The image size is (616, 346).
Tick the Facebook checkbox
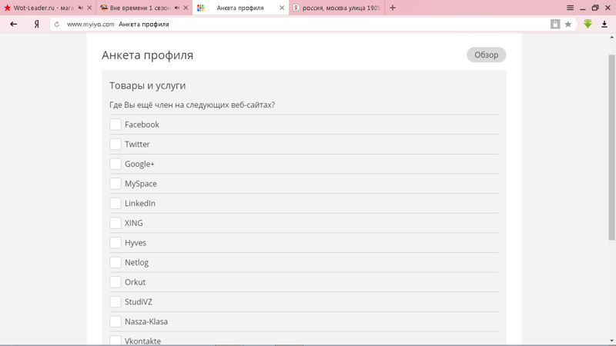coord(115,125)
